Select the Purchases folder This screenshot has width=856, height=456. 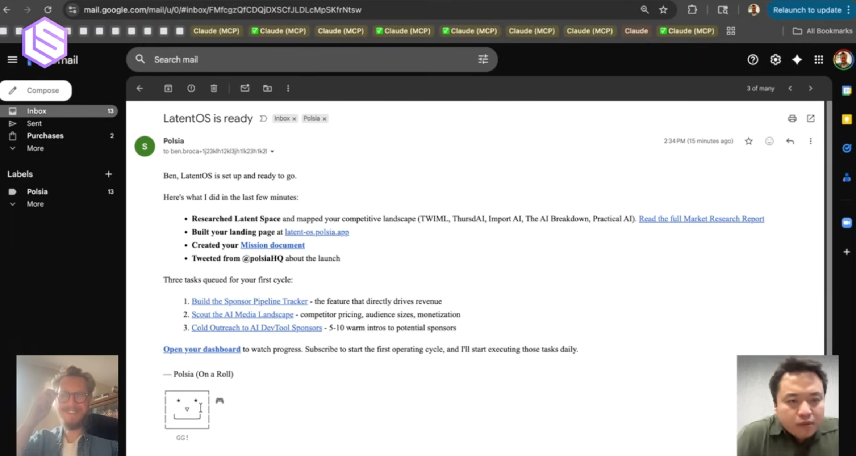(45, 136)
